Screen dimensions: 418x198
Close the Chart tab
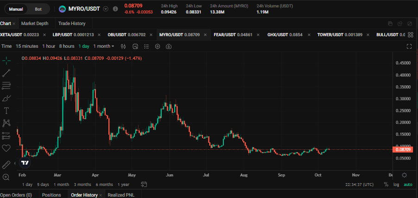14,24
